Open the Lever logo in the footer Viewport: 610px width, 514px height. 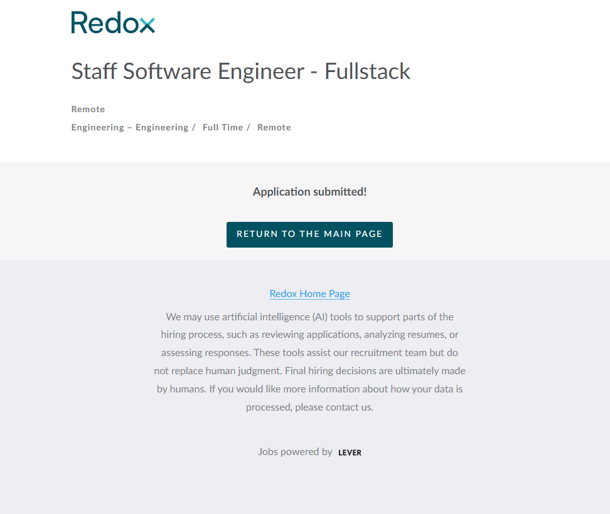click(350, 453)
